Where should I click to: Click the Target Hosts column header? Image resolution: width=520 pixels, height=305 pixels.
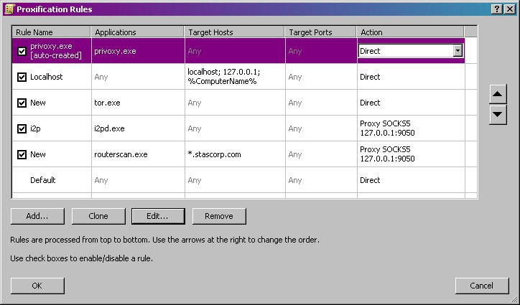[x=235, y=32]
